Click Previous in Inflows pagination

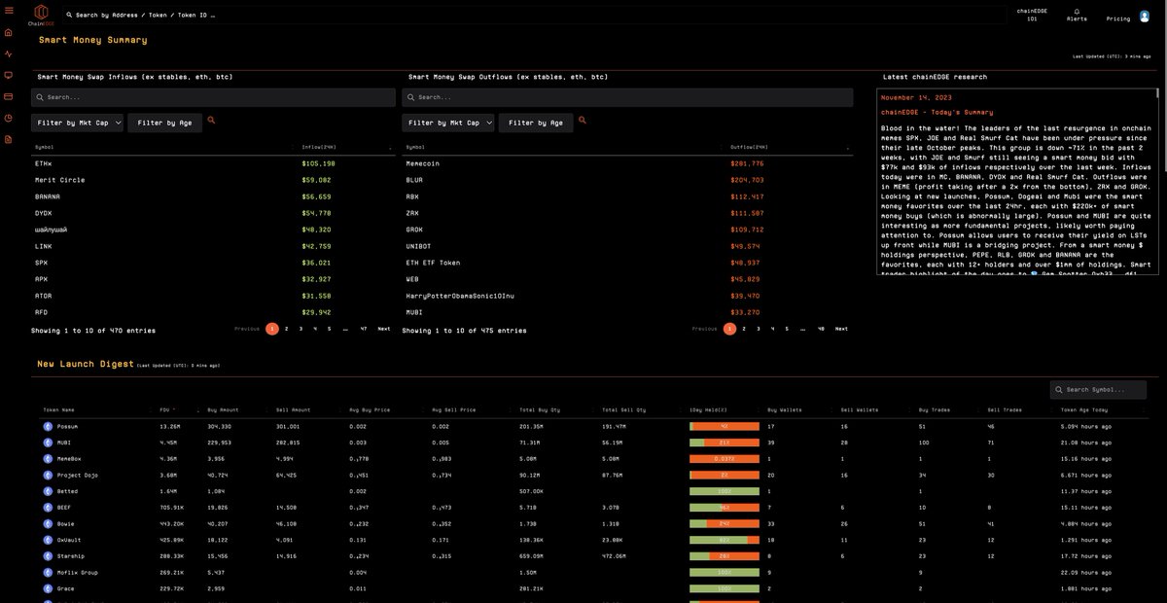(x=247, y=329)
